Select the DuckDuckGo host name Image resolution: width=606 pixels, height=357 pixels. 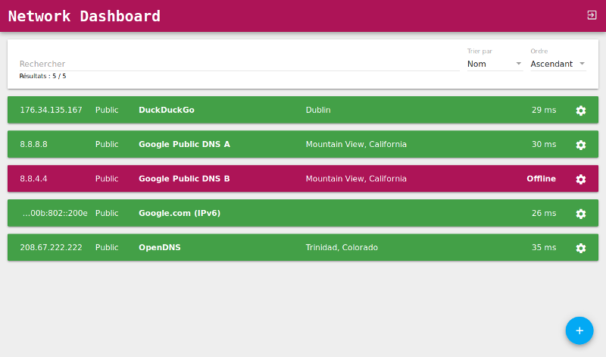[x=166, y=110]
